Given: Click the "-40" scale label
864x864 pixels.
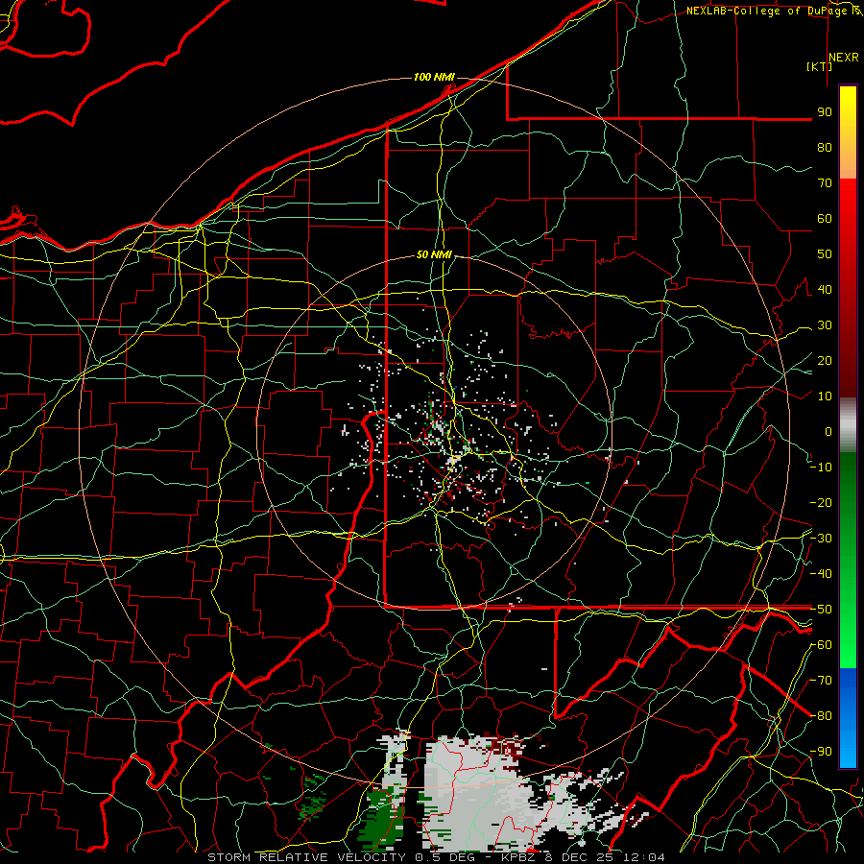Looking at the screenshot, I should tap(821, 574).
